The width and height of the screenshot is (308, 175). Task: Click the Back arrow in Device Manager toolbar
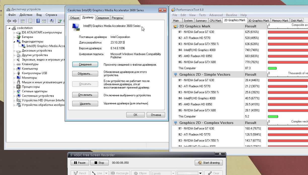click(x=9, y=21)
